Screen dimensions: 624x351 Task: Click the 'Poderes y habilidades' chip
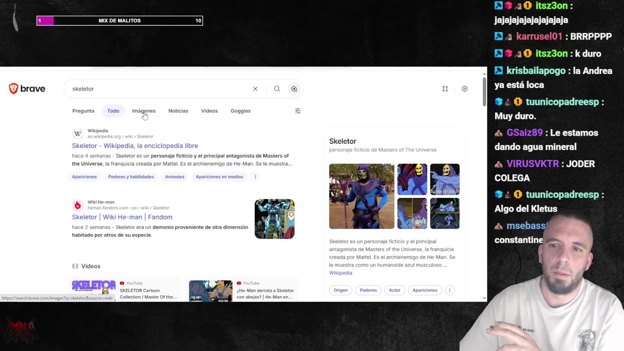pos(131,177)
